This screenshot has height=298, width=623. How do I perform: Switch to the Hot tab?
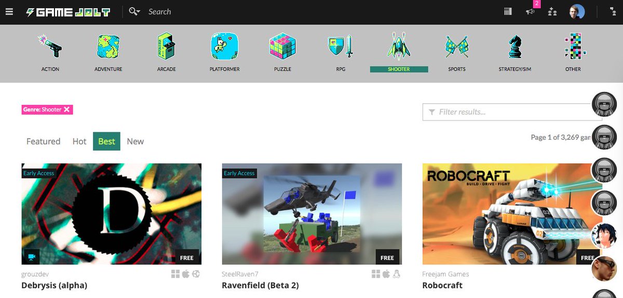[x=79, y=141]
